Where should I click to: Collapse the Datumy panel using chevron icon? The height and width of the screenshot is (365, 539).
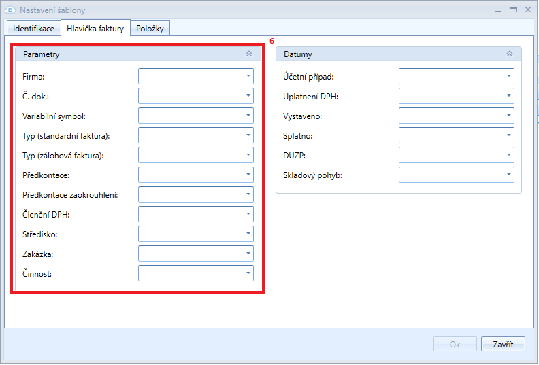510,54
